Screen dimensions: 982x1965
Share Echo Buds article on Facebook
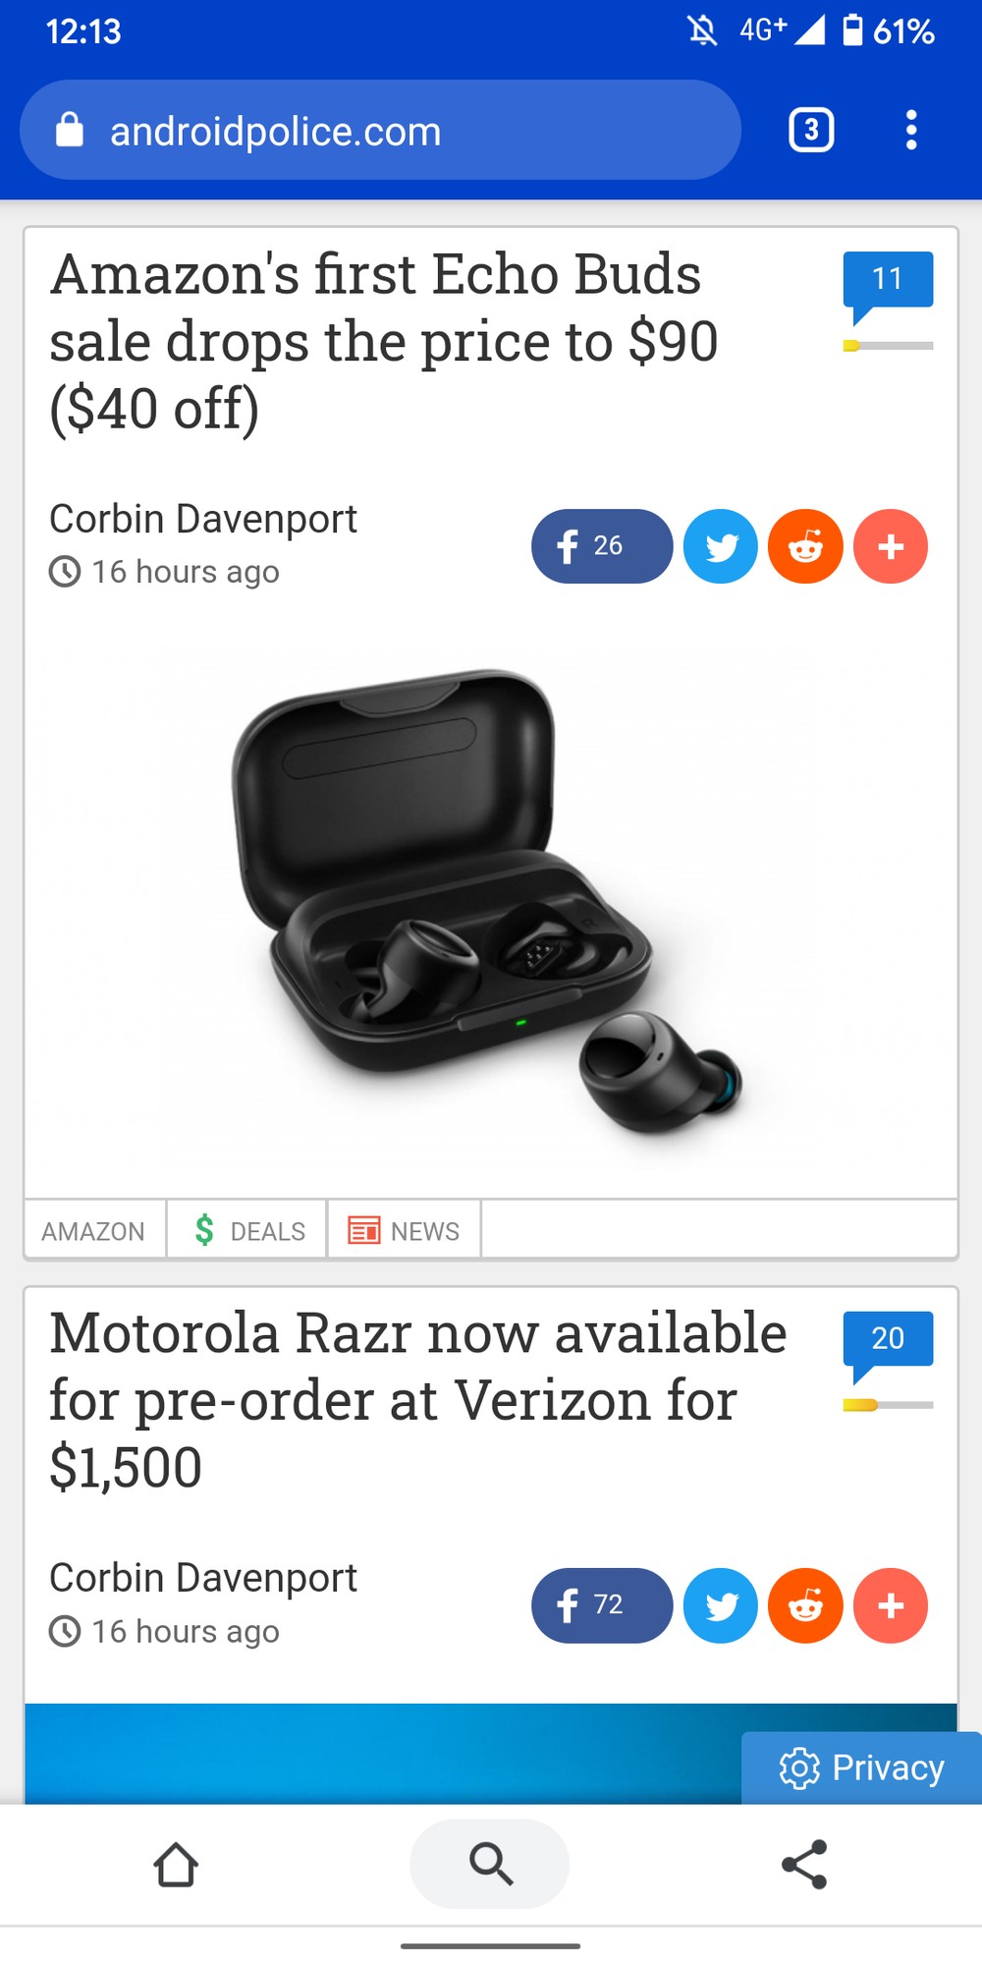(x=602, y=546)
